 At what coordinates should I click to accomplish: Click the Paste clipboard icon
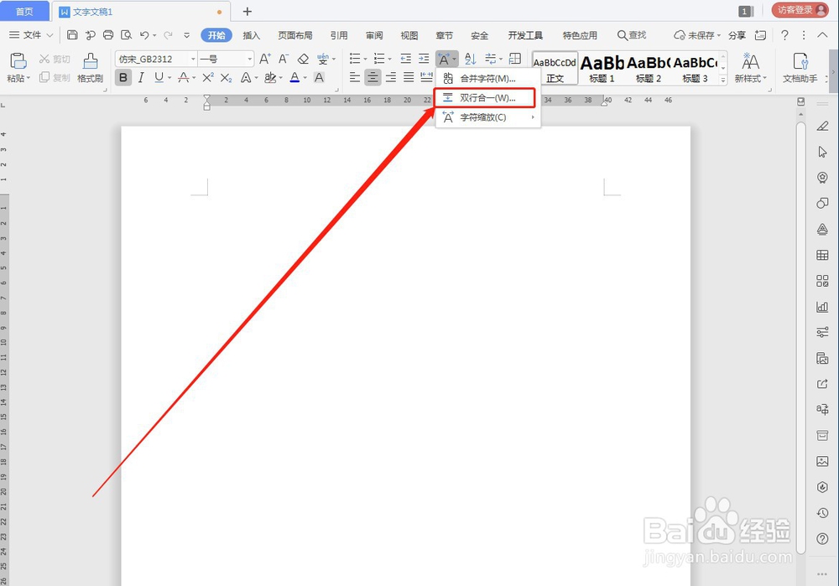point(18,61)
